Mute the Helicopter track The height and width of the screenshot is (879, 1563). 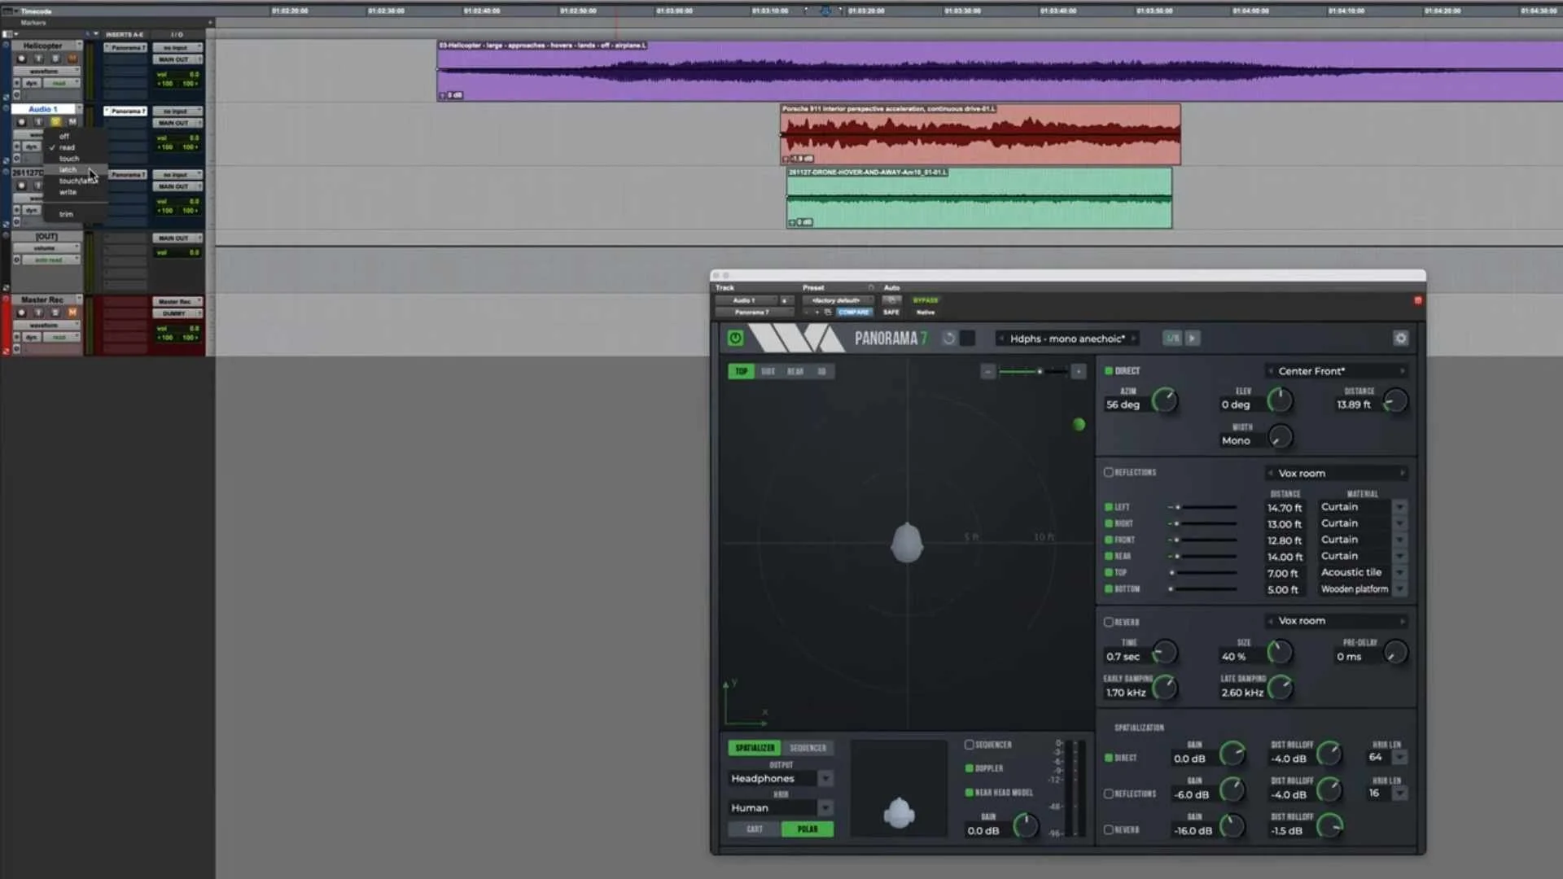tap(72, 59)
